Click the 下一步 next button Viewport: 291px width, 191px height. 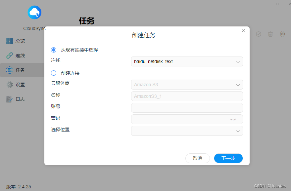click(228, 158)
